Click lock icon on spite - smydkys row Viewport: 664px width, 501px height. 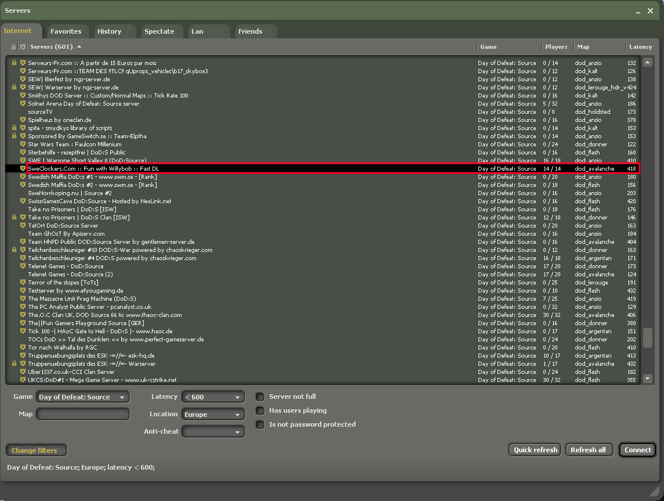(14, 128)
